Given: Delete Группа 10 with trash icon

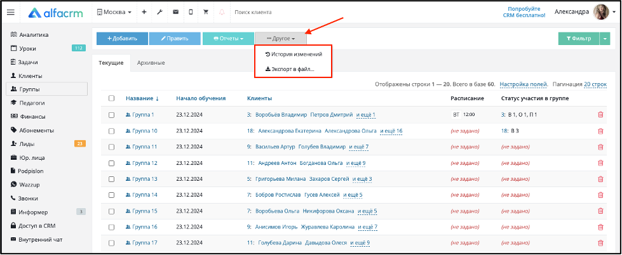Looking at the screenshot, I should pyautogui.click(x=600, y=131).
